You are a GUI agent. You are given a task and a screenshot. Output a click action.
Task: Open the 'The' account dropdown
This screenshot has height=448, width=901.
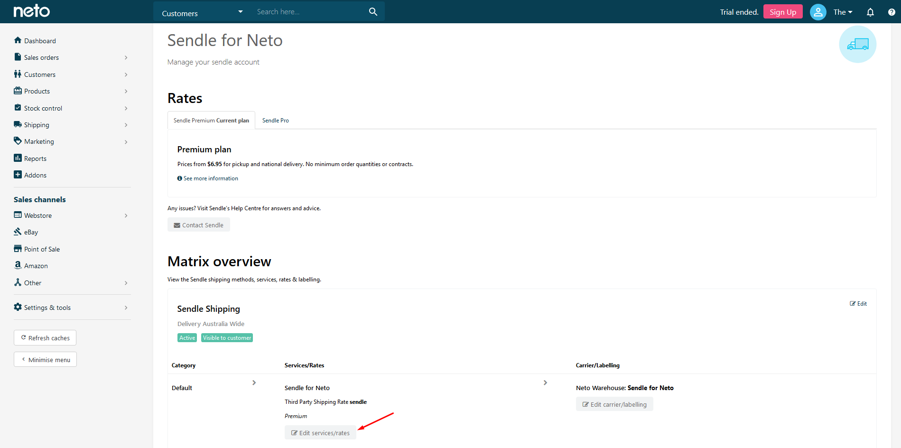tap(843, 12)
